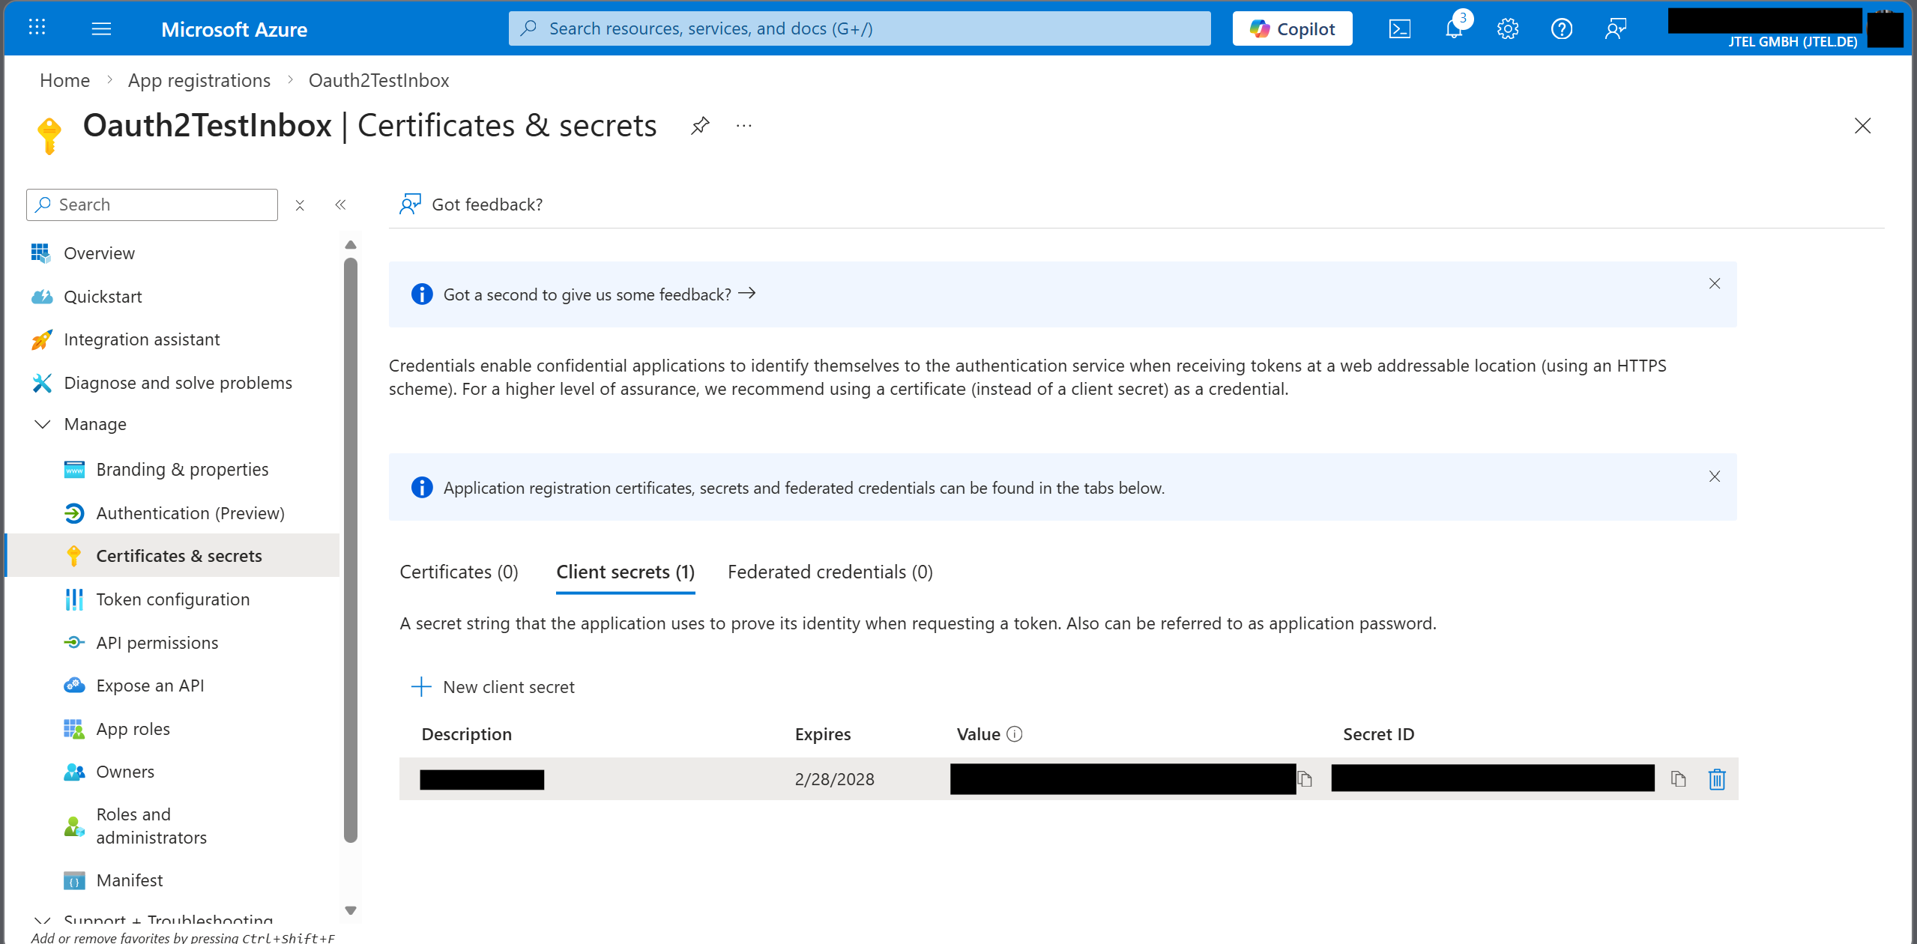Image resolution: width=1917 pixels, height=944 pixels.
Task: Go to App registrations breadcrumb
Action: (199, 80)
